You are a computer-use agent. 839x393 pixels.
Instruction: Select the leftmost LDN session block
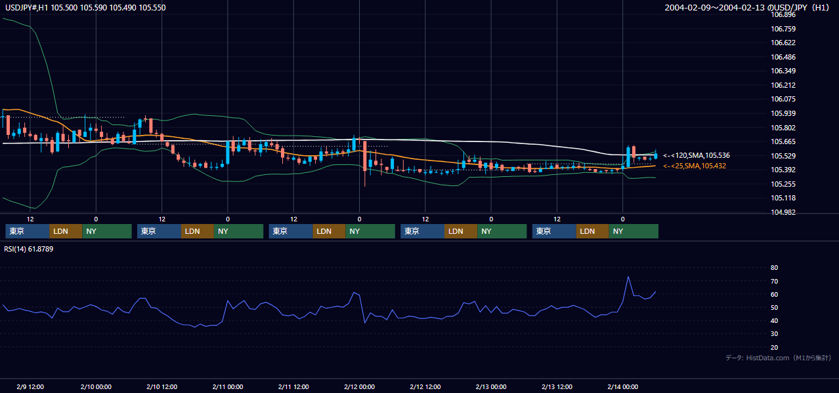click(x=66, y=231)
